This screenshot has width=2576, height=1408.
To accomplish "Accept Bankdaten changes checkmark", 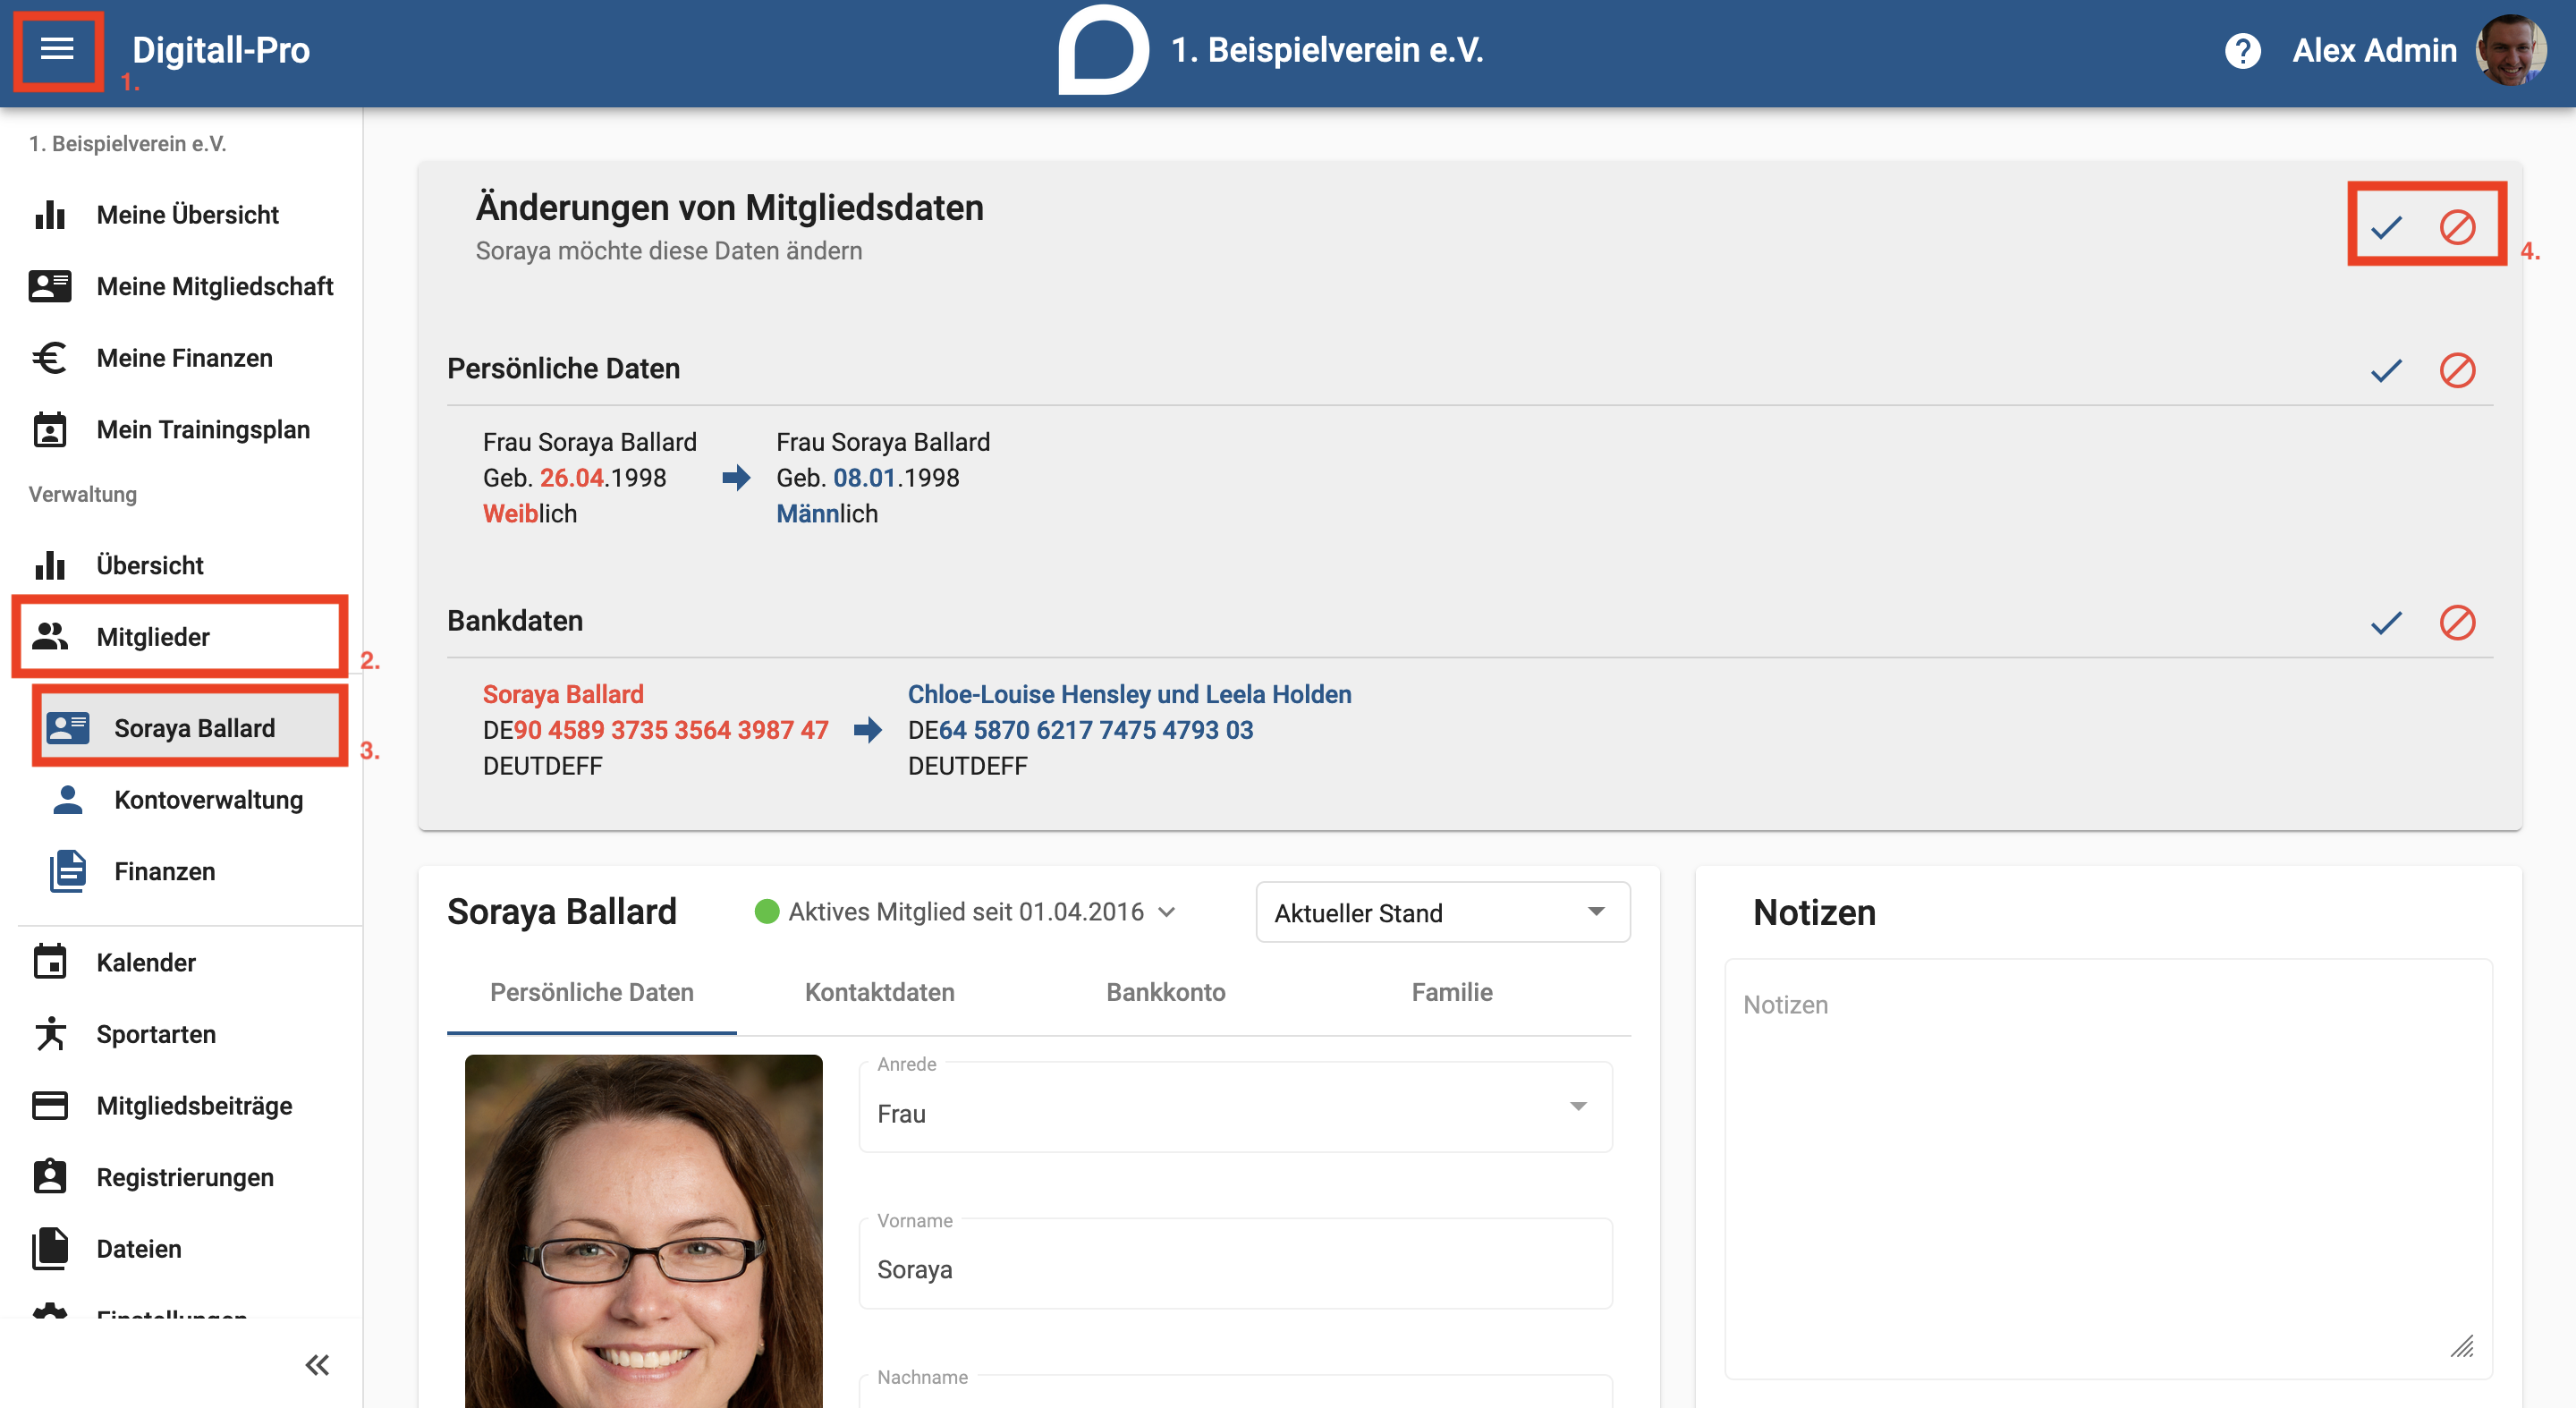I will [2386, 623].
